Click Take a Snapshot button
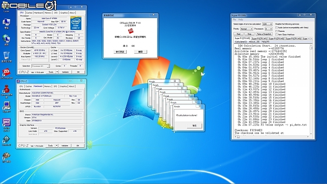 pos(264,34)
